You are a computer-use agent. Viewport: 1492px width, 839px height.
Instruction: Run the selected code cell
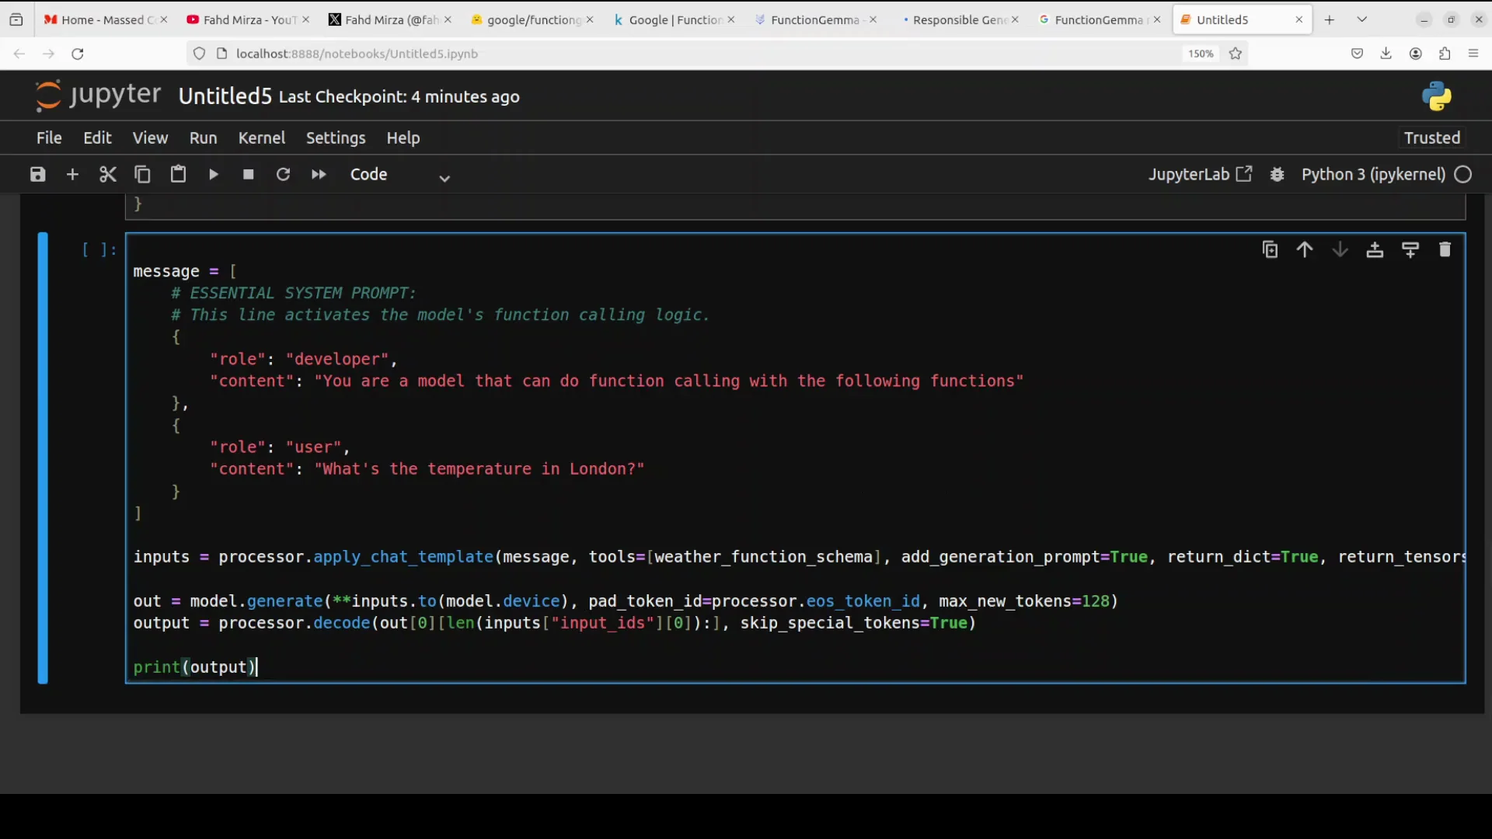213,174
